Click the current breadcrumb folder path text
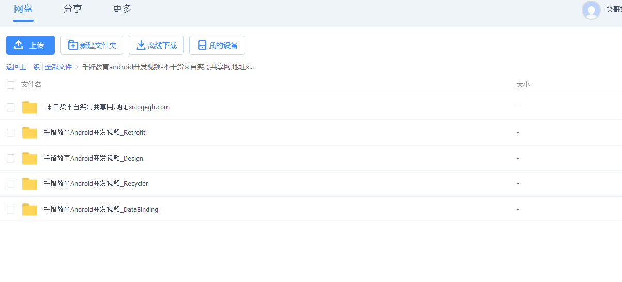 pyautogui.click(x=168, y=67)
